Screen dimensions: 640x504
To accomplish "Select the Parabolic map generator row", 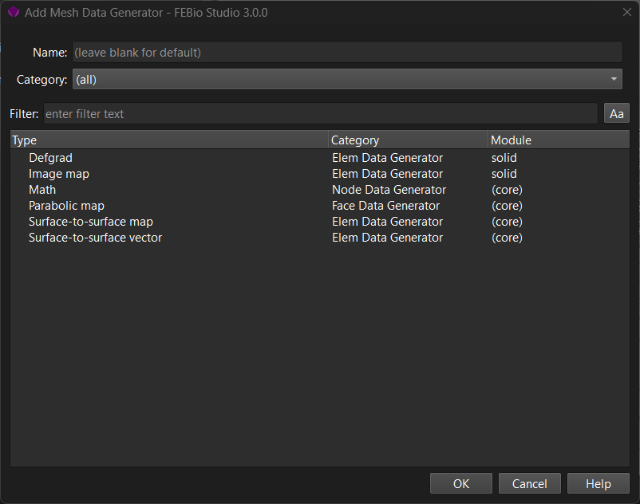I will pyautogui.click(x=319, y=206).
